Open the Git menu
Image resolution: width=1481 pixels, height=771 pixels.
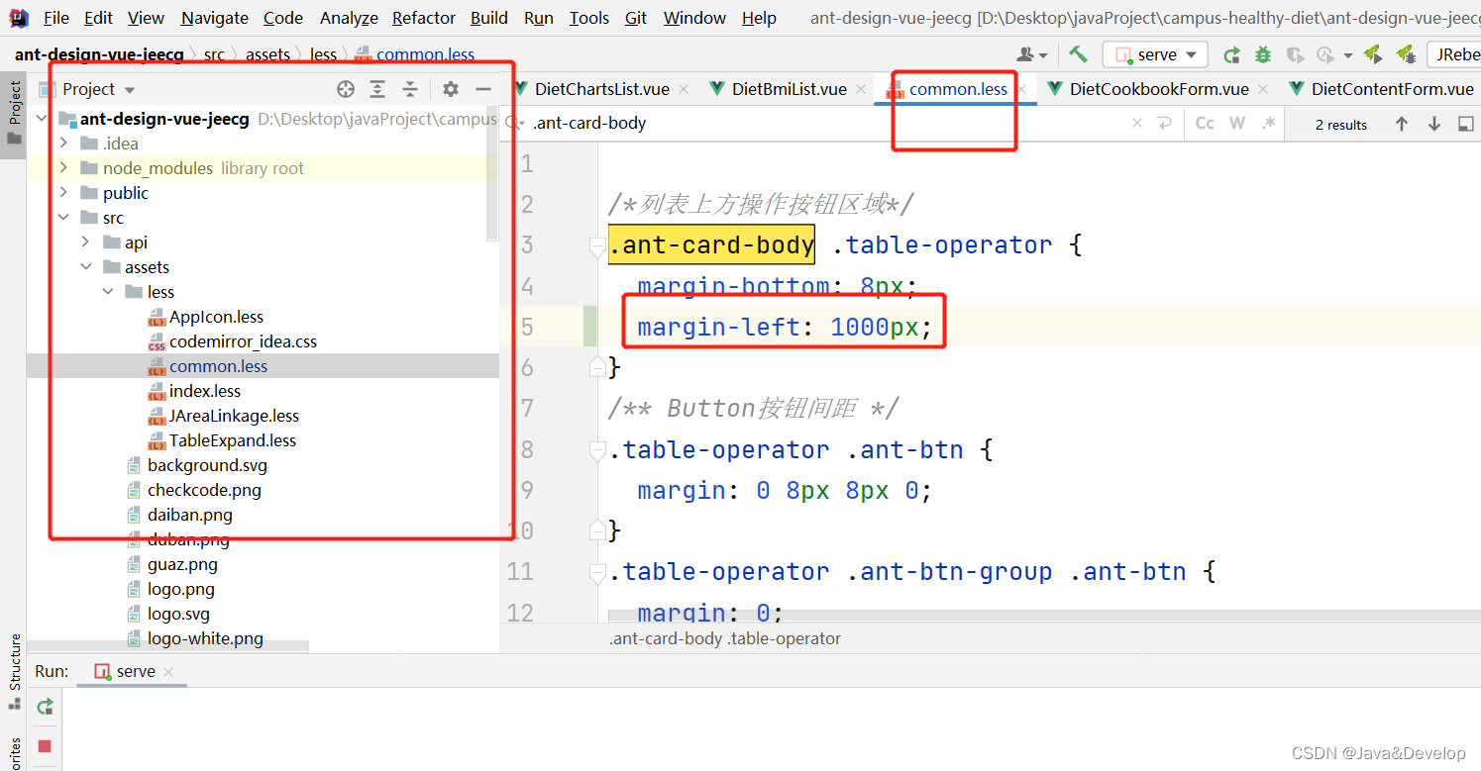pos(636,18)
